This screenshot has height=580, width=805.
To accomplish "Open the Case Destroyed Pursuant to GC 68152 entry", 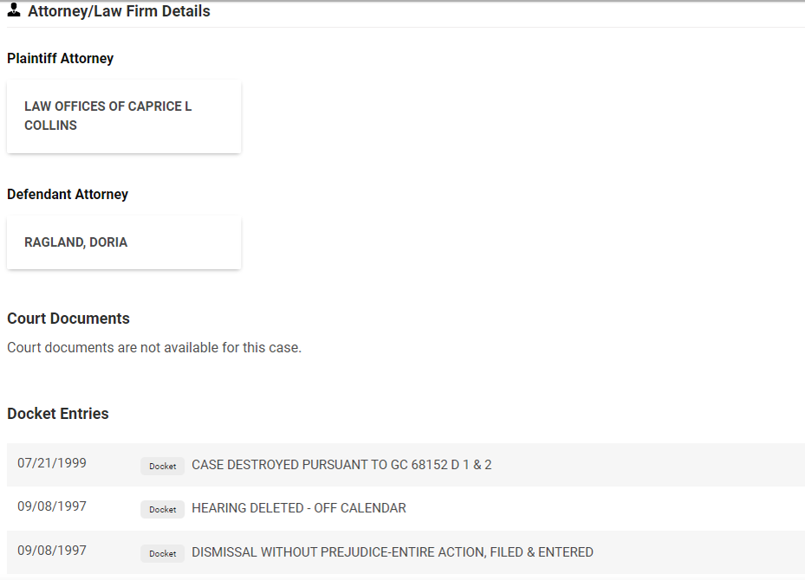I will point(341,465).
